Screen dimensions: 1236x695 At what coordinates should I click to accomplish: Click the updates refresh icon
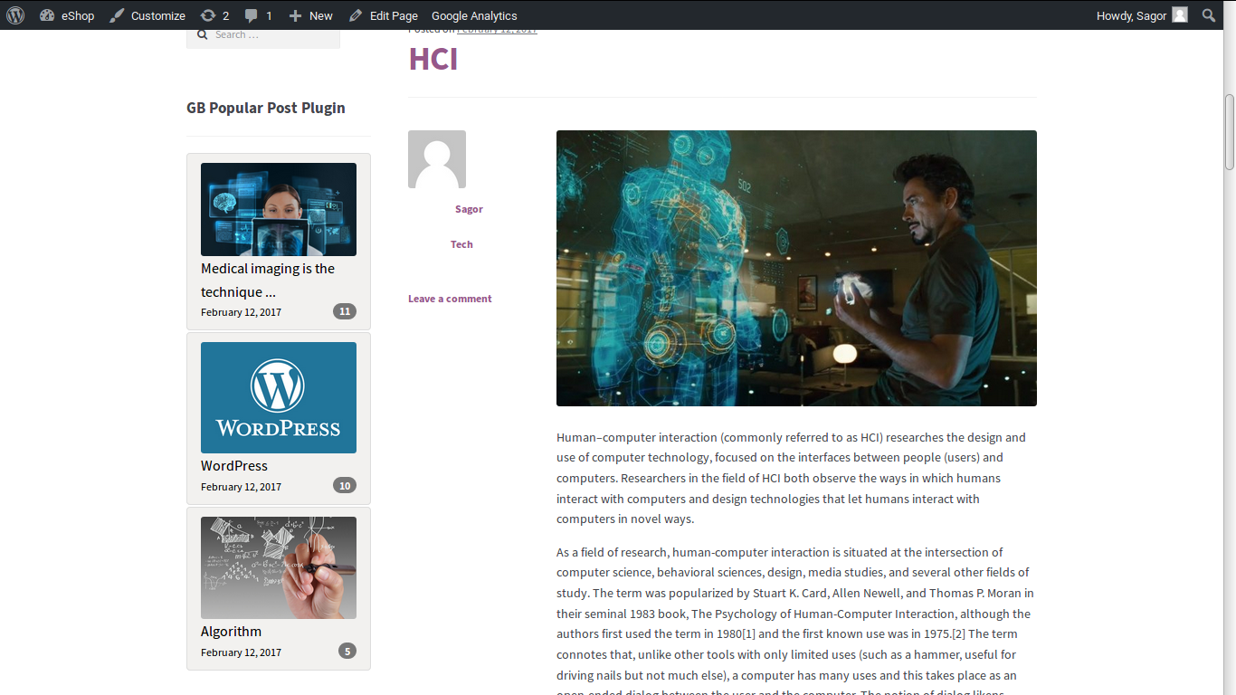click(208, 15)
